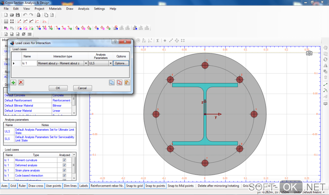329x195 pixels.
Task: Click the camera screenshot icon on canvas
Action: (x=309, y=53)
